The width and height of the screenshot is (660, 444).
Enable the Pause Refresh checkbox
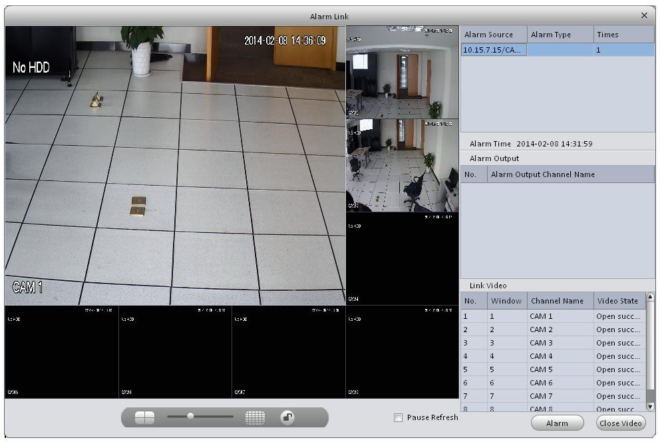[398, 417]
